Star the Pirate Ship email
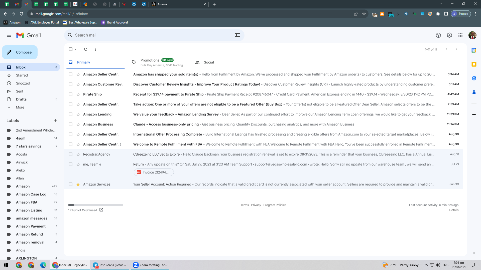Viewport: 481px width, 270px height. click(78, 94)
